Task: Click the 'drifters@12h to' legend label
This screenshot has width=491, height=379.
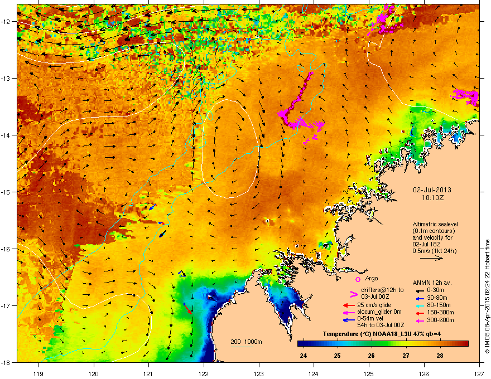Action: click(x=382, y=290)
